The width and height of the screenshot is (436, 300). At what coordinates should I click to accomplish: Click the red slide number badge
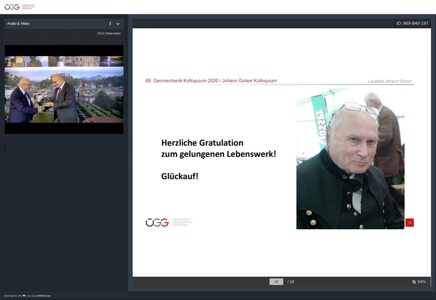point(410,223)
